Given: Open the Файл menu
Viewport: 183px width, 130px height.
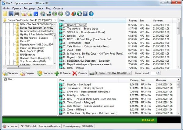Looking at the screenshot, I should 6,9.
